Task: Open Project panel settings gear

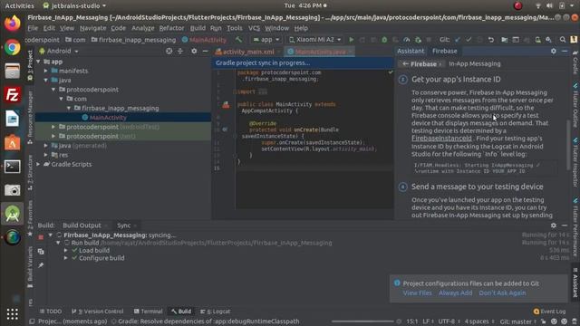Action: tap(194, 51)
